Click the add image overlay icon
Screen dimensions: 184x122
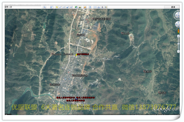click(68, 7)
